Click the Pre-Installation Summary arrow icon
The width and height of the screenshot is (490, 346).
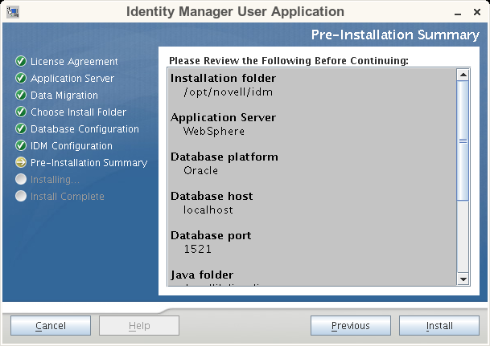pos(21,163)
